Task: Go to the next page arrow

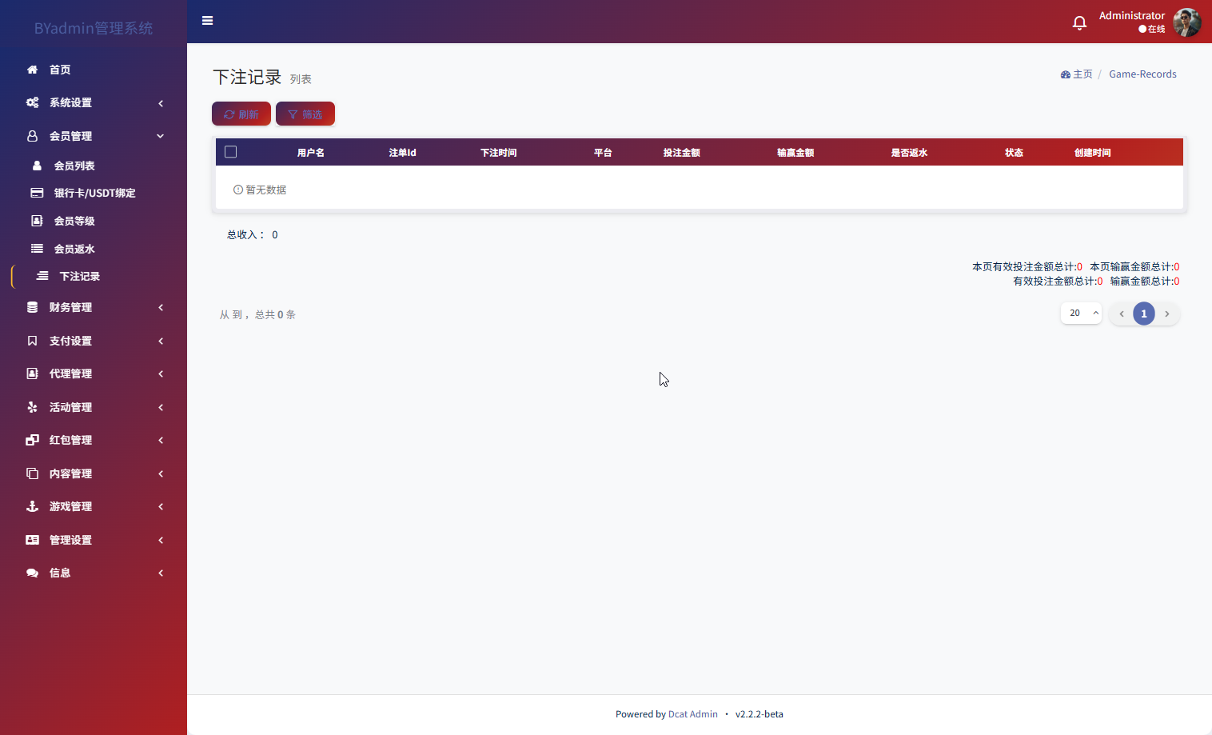Action: click(1167, 314)
